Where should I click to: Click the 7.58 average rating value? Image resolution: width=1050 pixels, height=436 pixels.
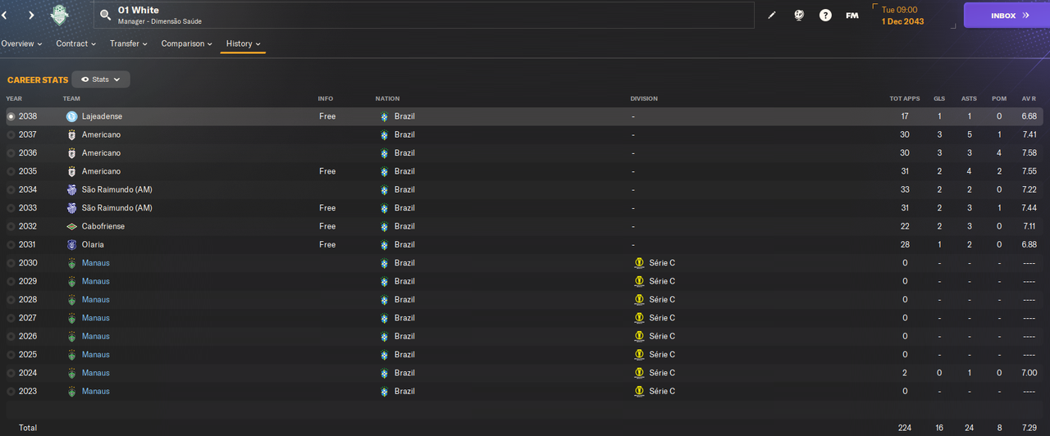(x=1029, y=153)
